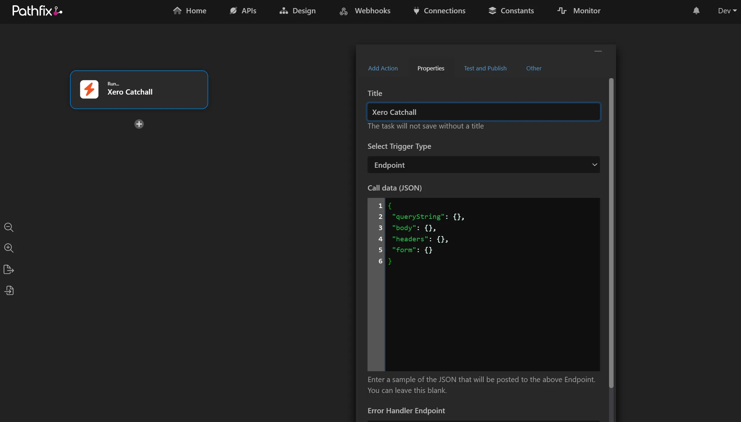The image size is (741, 422).
Task: Open the Monitor page
Action: 579,11
